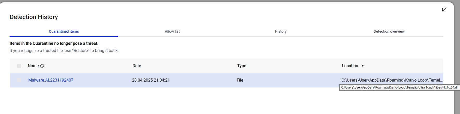Click the collapse arrow icon at top right
Image resolution: width=460 pixels, height=114 pixels.
(x=444, y=10)
